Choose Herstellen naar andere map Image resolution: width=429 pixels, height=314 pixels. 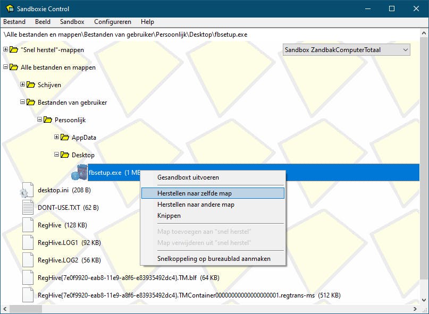[213, 205]
